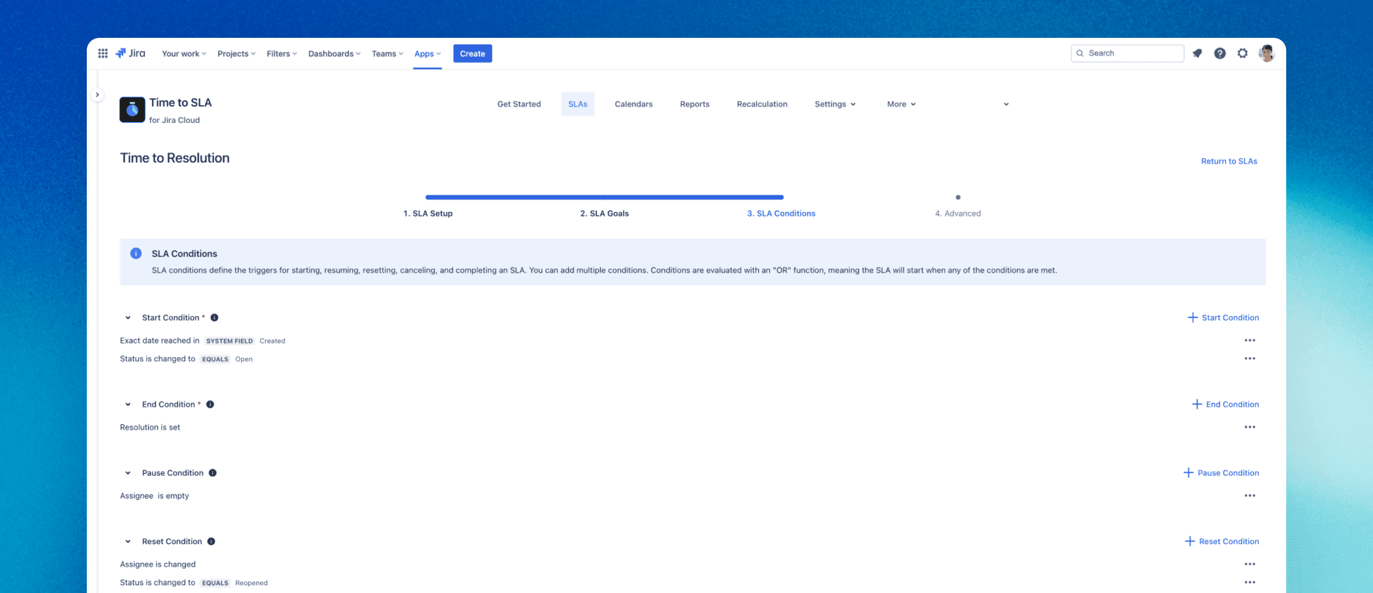The height and width of the screenshot is (593, 1373).
Task: Open more options for Assignee is empty row
Action: click(1249, 496)
